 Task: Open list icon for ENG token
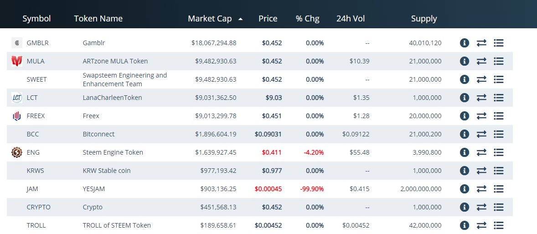tap(498, 152)
